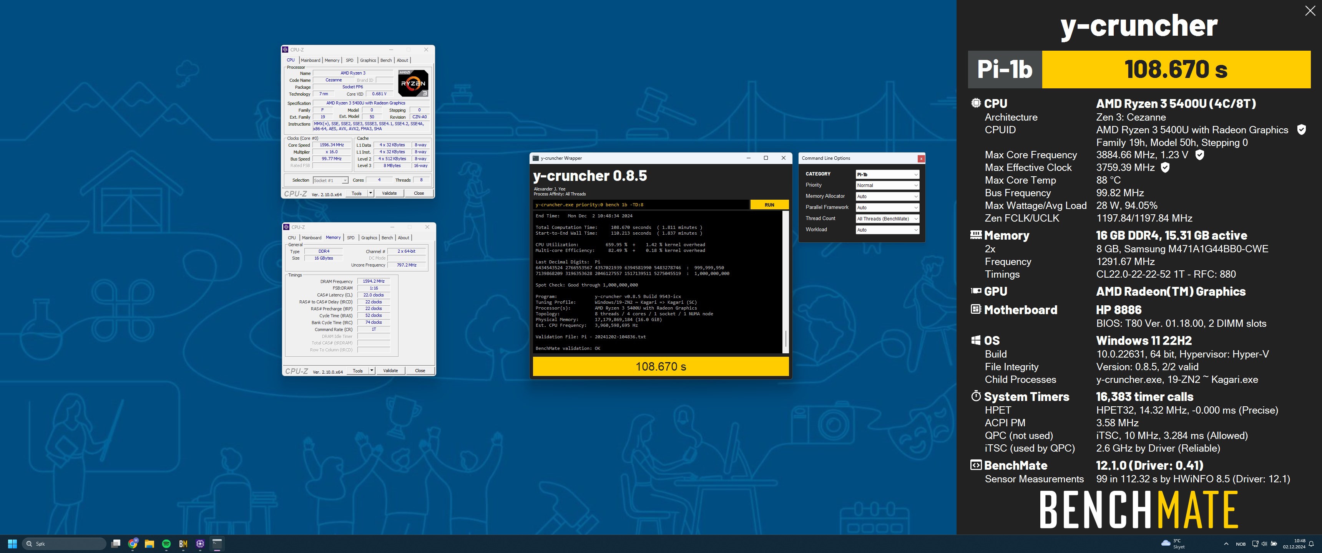Click the GPU icon in BenchMate panel
This screenshot has height=553, width=1322.
pyautogui.click(x=976, y=291)
